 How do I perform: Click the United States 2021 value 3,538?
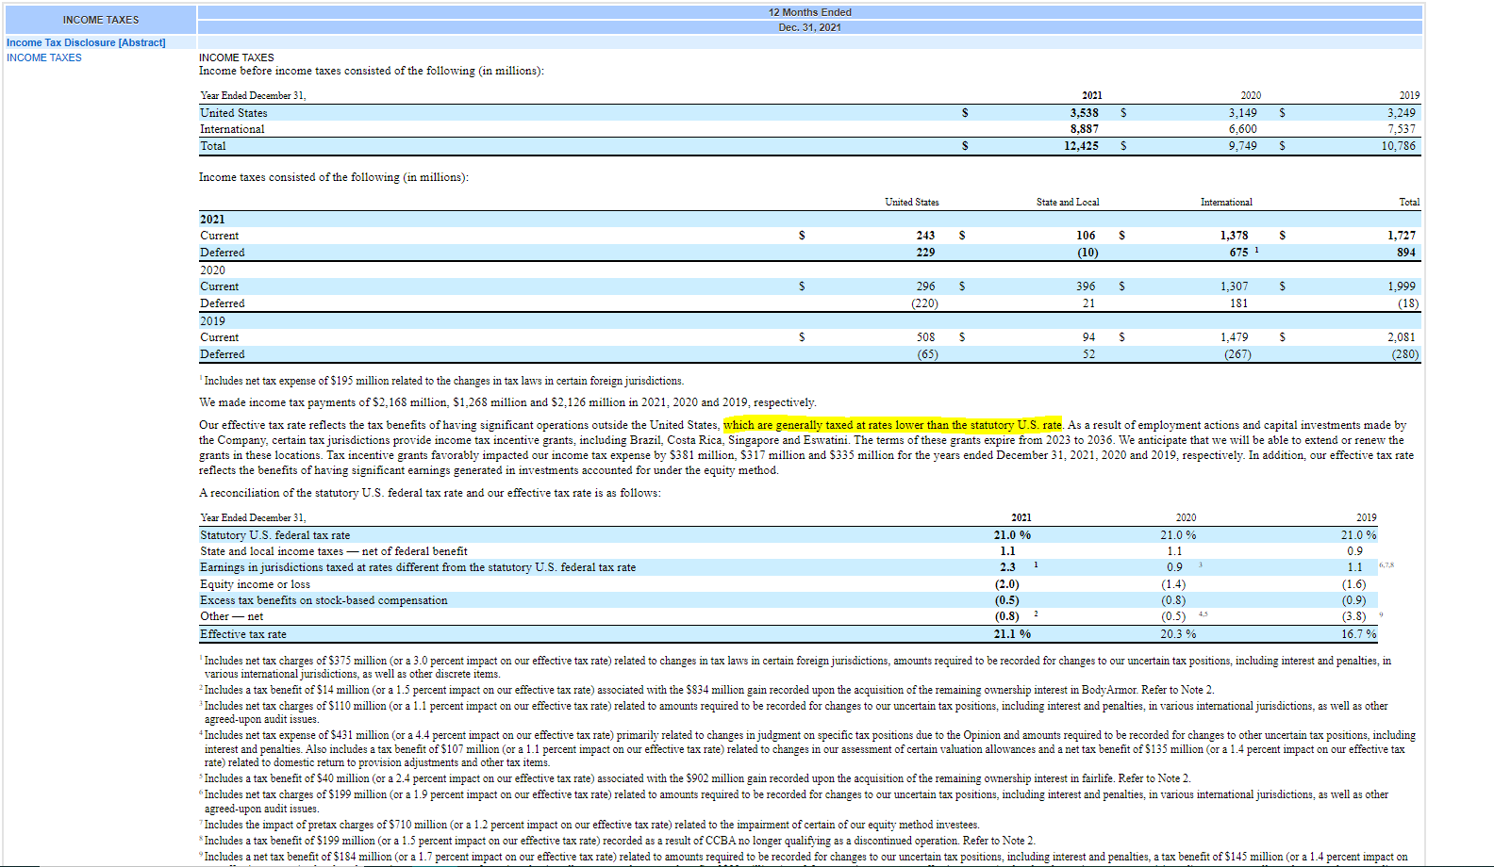(1084, 112)
